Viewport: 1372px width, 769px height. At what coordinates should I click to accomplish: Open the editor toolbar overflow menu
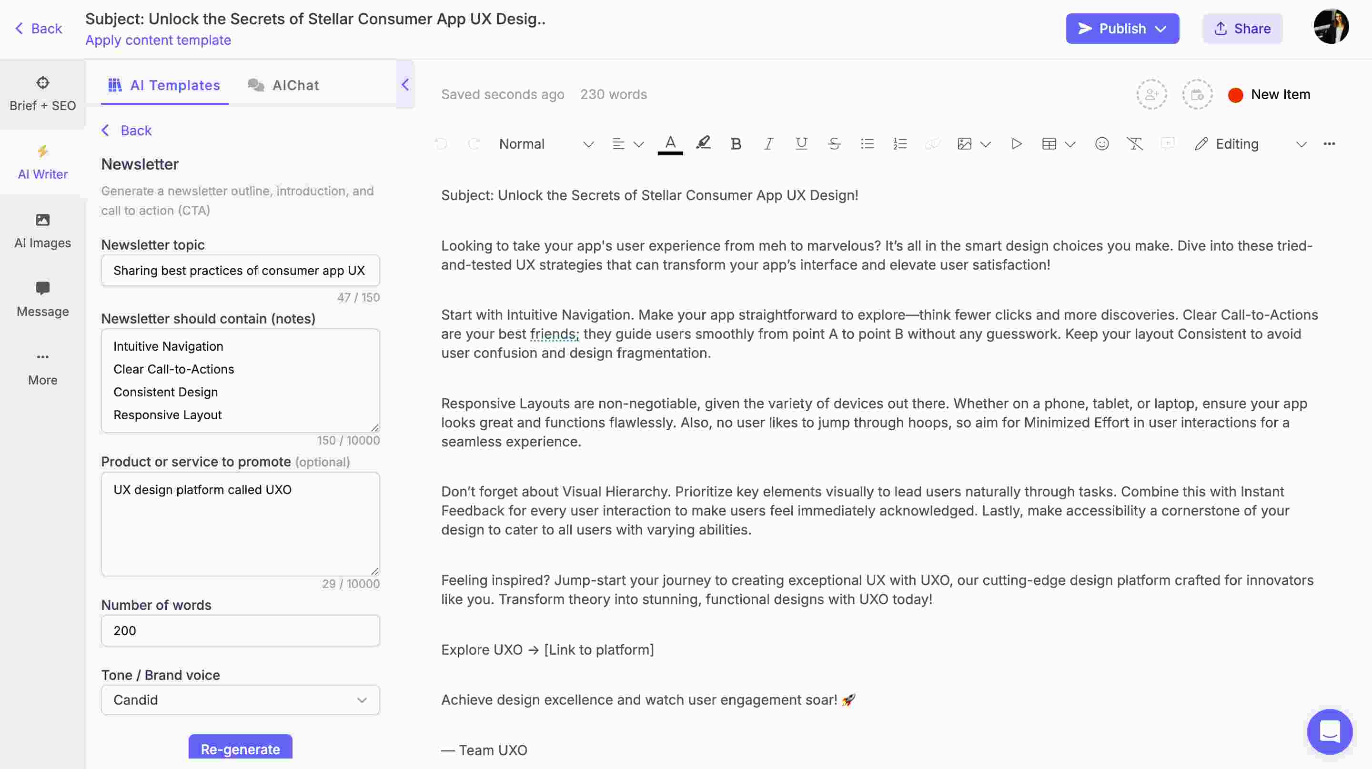point(1330,144)
